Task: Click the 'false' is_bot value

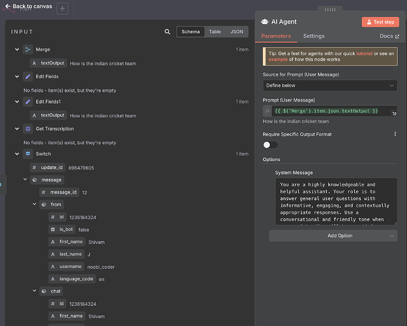Action: [x=83, y=230]
